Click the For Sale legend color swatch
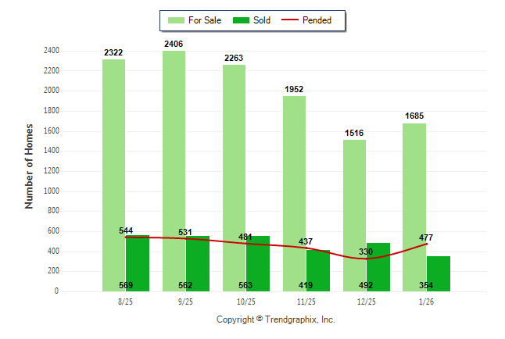The image size is (505, 339). [177, 20]
